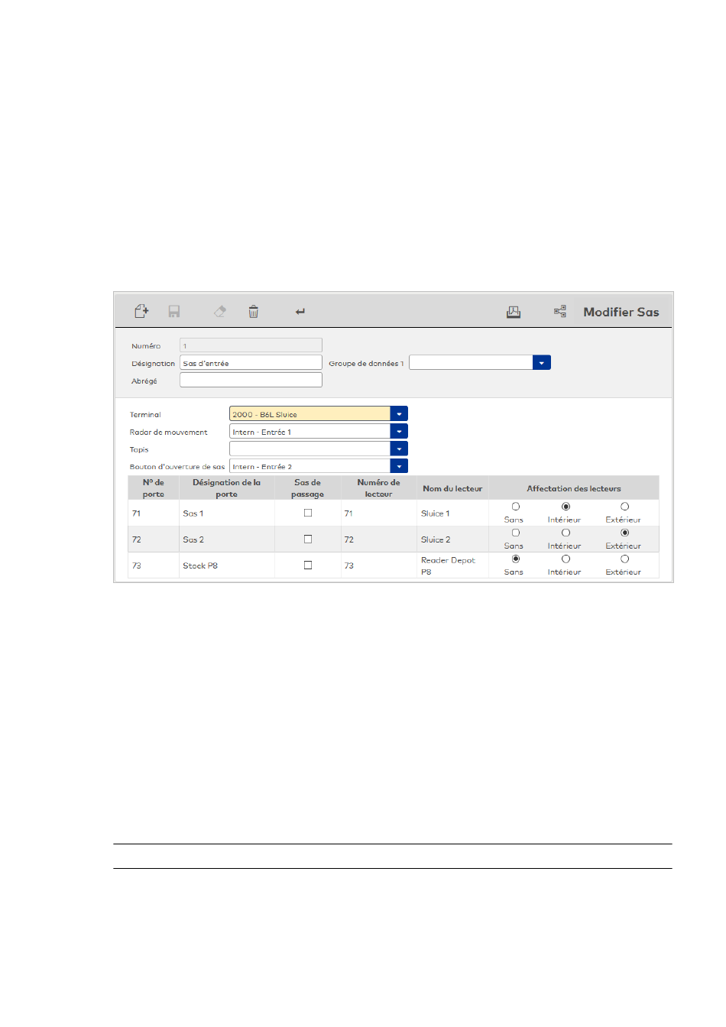This screenshot has width=726, height=1027.
Task: Expand the Radar de mouvement dropdown
Action: click(x=399, y=432)
